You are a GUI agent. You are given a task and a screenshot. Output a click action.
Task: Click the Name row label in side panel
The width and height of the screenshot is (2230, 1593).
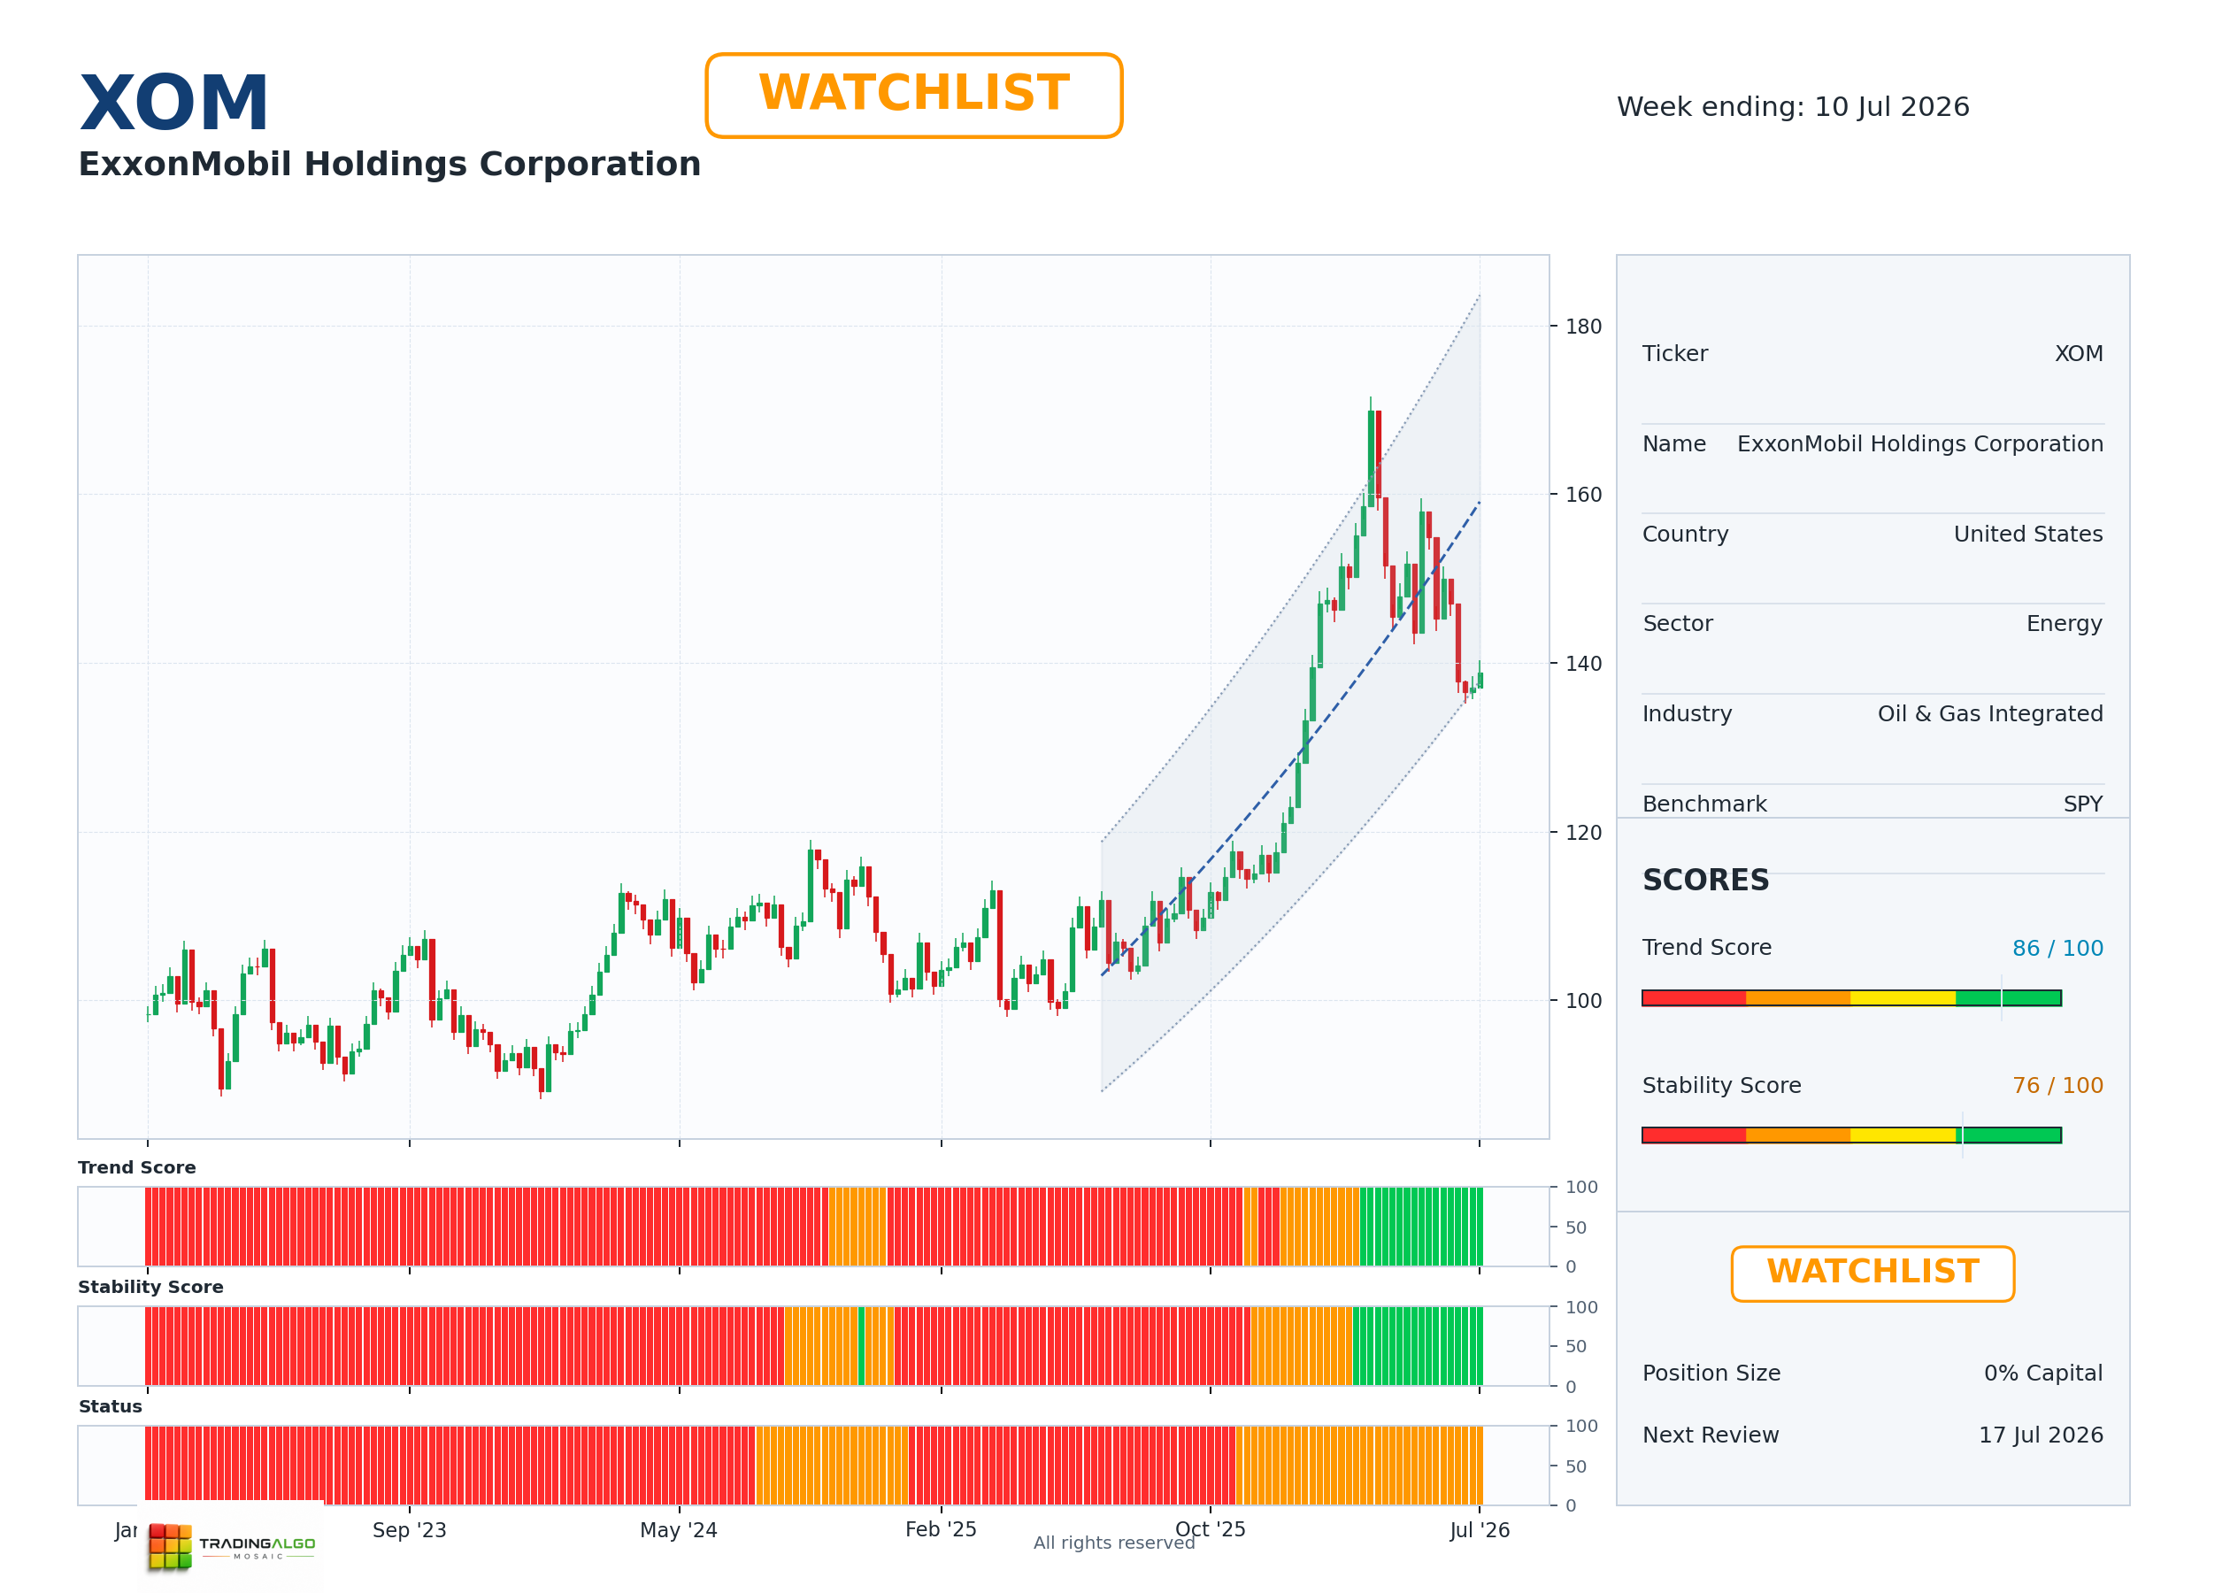(1674, 444)
